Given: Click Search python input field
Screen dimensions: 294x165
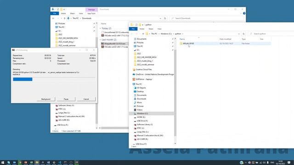Looking at the screenshot, I should (x=271, y=34).
